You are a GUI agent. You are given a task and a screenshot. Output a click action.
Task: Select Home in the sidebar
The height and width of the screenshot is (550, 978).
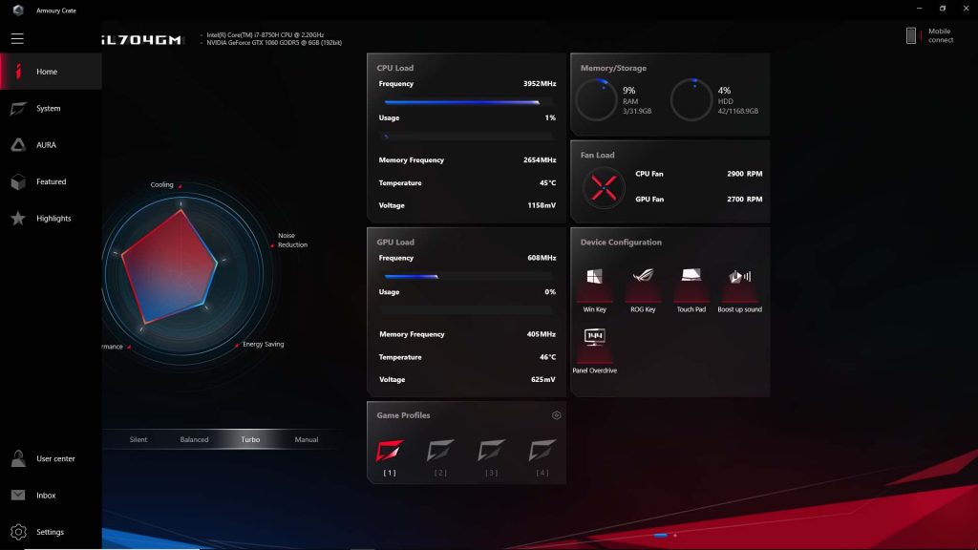[x=52, y=71]
